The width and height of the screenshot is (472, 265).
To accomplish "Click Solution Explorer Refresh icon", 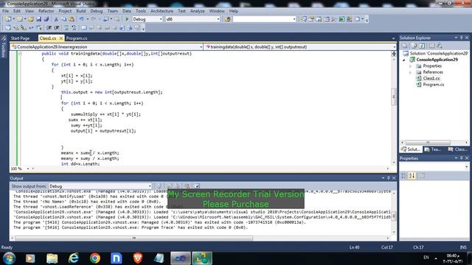I will (x=422, y=46).
